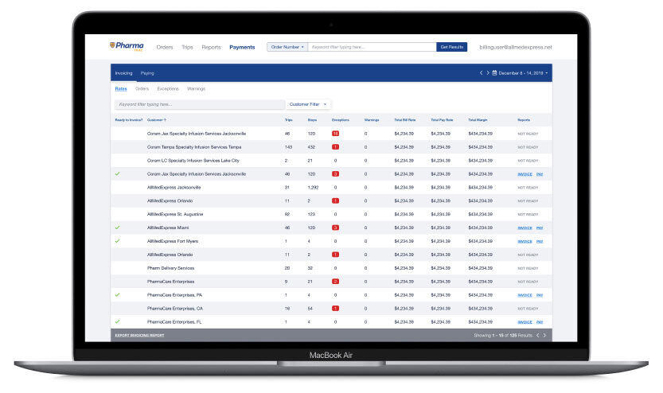This screenshot has height=393, width=663.
Task: Open the PAY link for PharmaCare Enterprises, FL
Action: point(540,322)
